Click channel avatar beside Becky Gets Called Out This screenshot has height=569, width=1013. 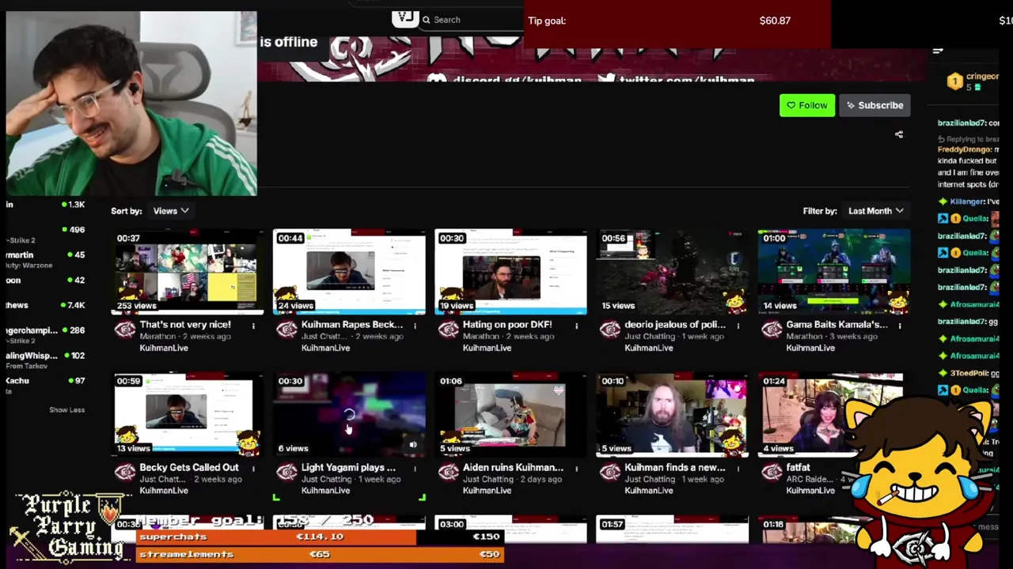(125, 472)
